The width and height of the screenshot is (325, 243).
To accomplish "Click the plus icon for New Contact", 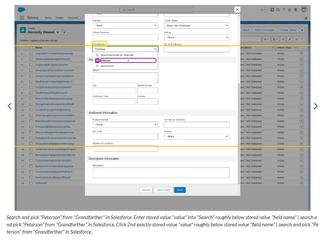I will click(x=97, y=66).
